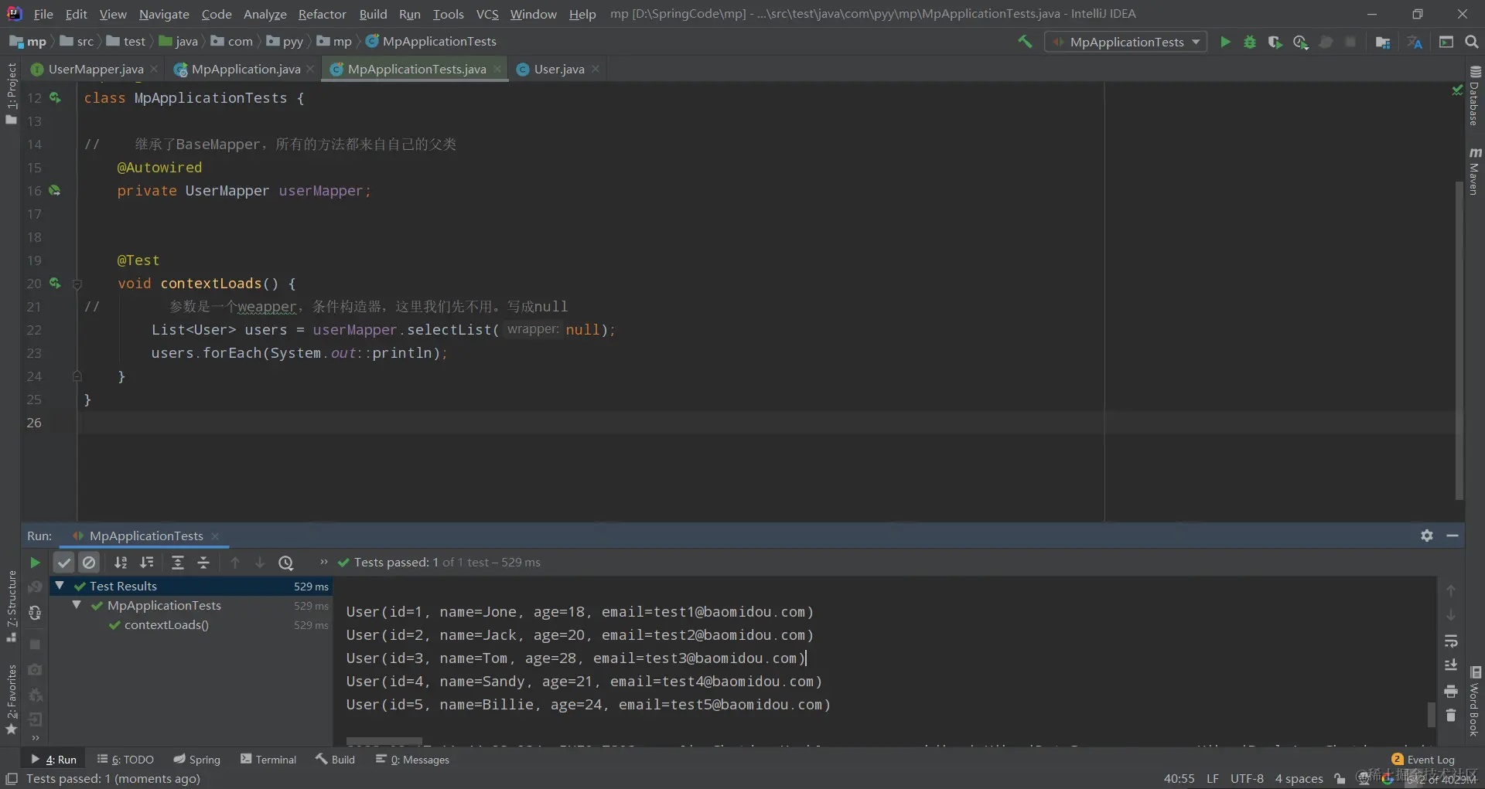Open the Run with Profiler button

(x=1300, y=42)
